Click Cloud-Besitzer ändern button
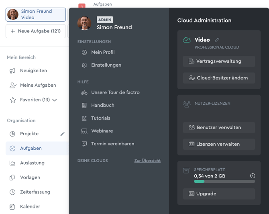Image resolution: width=269 pixels, height=214 pixels. click(219, 78)
